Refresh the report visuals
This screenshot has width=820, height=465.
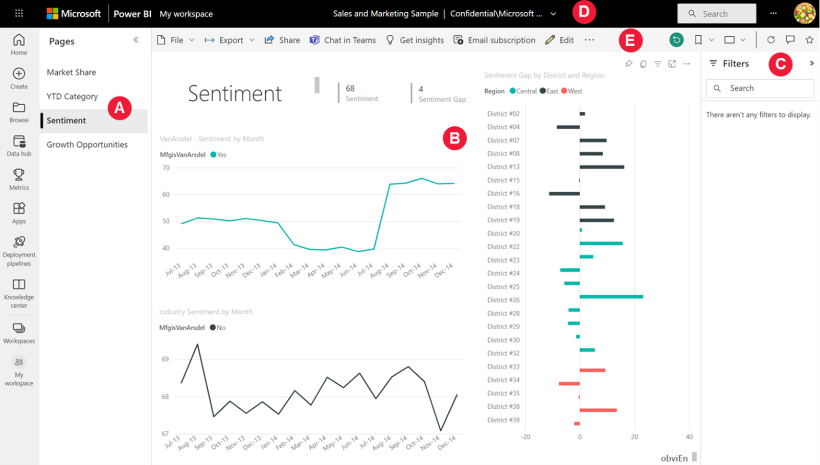(771, 40)
